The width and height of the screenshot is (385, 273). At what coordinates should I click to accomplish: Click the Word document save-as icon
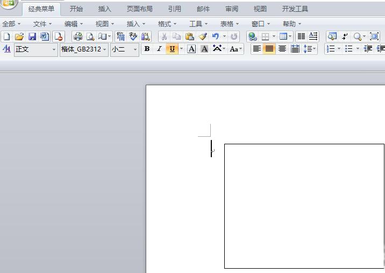click(x=45, y=36)
